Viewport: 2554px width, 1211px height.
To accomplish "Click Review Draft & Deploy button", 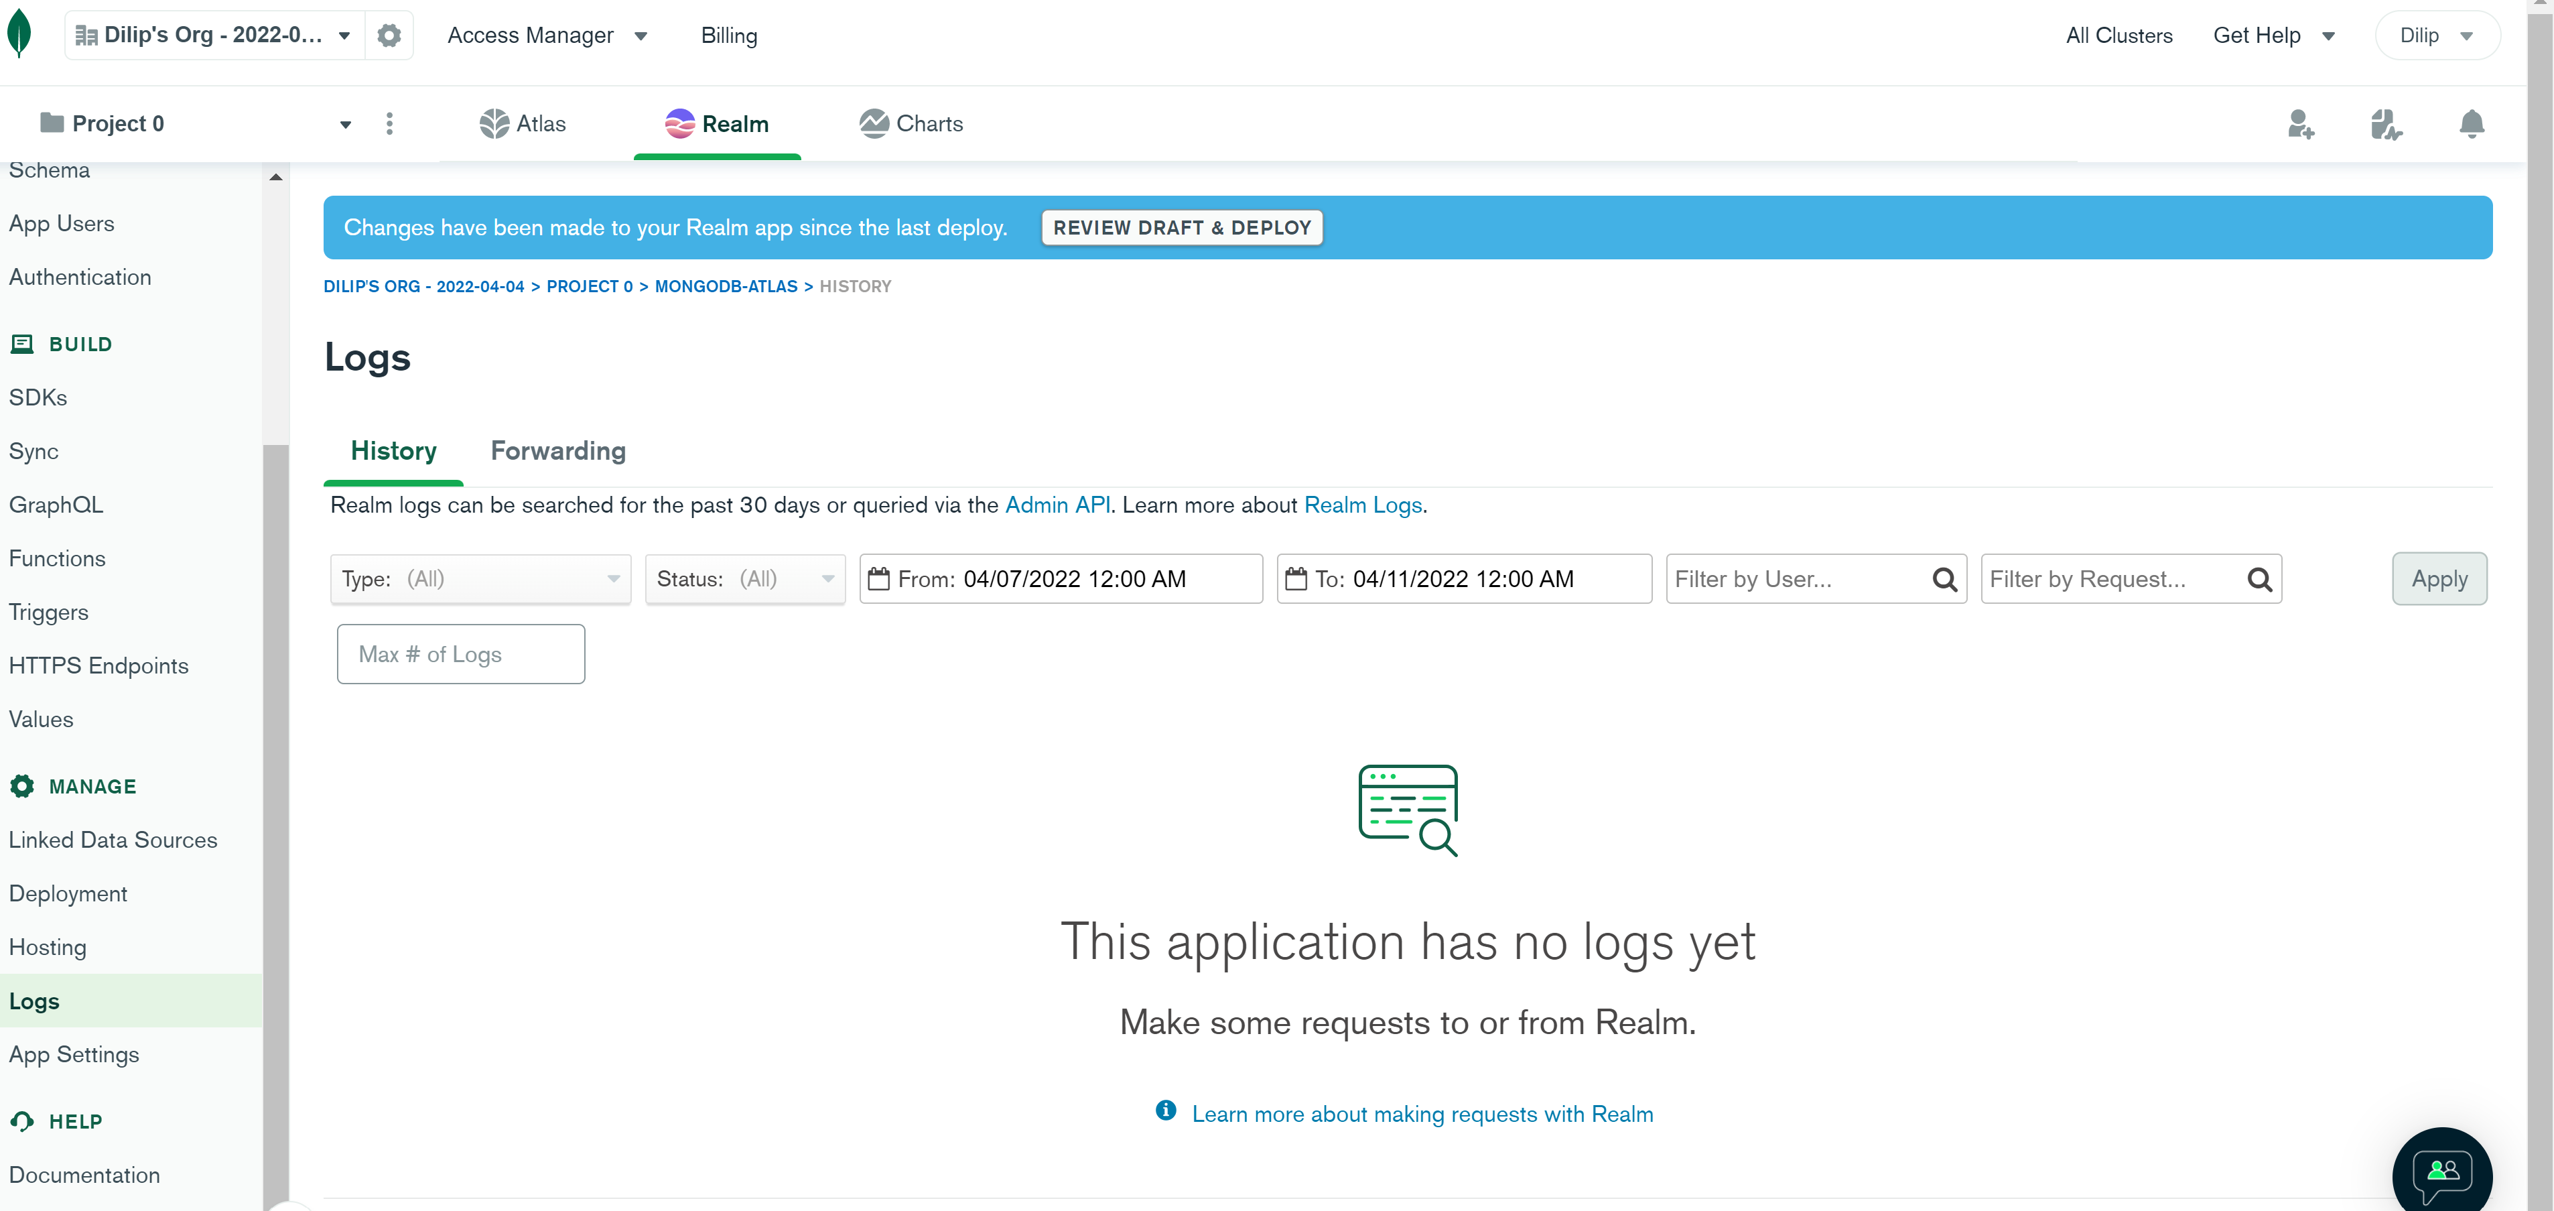I will (x=1182, y=228).
